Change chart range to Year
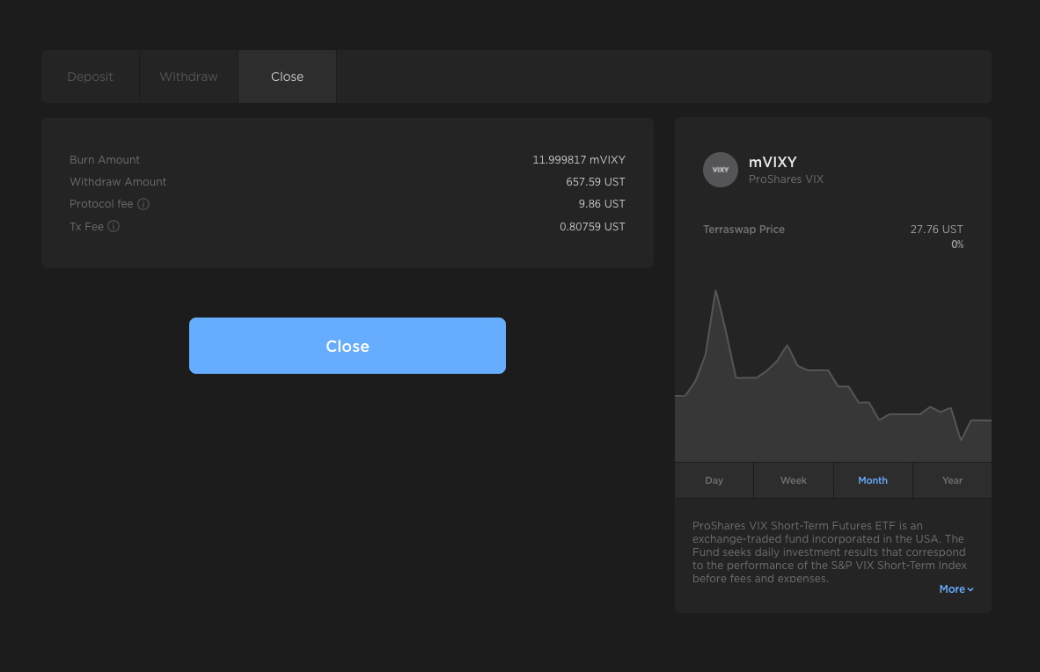The image size is (1040, 672). (952, 480)
